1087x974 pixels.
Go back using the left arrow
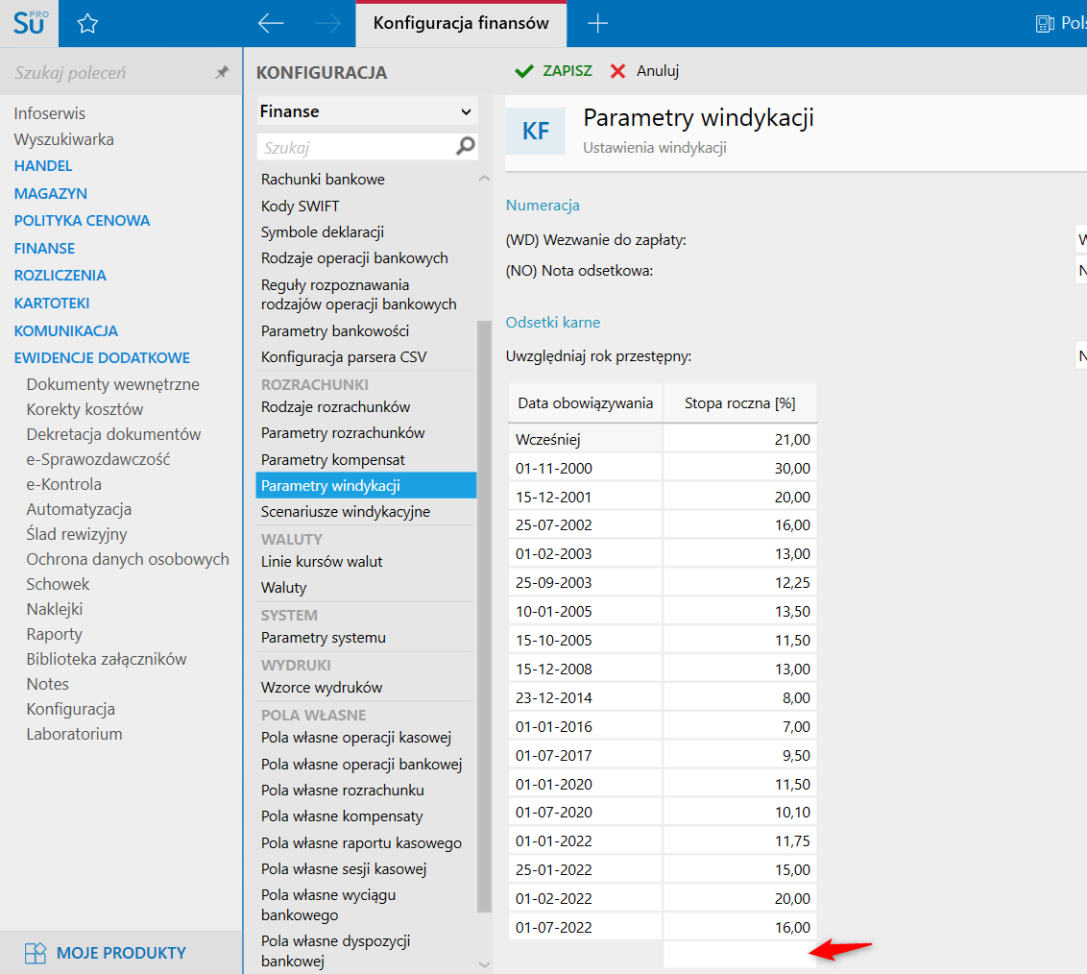click(x=271, y=24)
